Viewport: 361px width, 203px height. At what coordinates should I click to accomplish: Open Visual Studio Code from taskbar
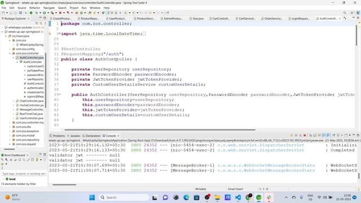(x=238, y=197)
